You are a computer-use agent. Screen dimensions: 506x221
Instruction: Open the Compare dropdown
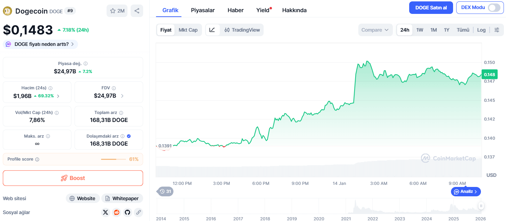pyautogui.click(x=375, y=30)
